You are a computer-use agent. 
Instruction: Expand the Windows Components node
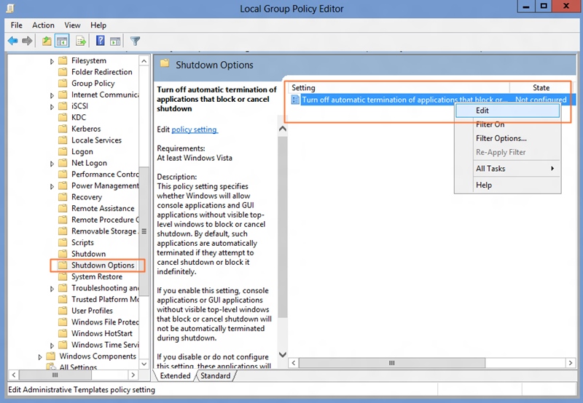[x=40, y=357]
